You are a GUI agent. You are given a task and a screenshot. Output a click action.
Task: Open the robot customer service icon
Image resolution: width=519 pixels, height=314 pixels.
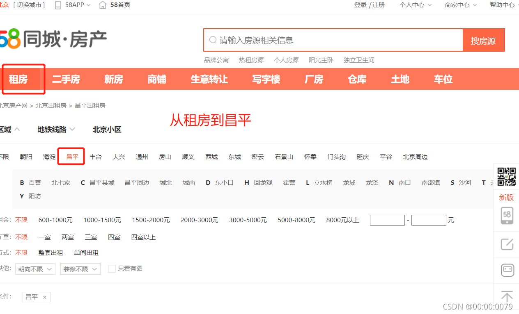(507, 270)
